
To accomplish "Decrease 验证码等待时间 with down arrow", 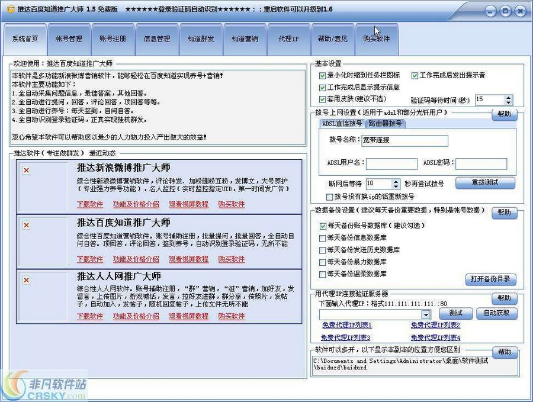I will click(x=508, y=102).
